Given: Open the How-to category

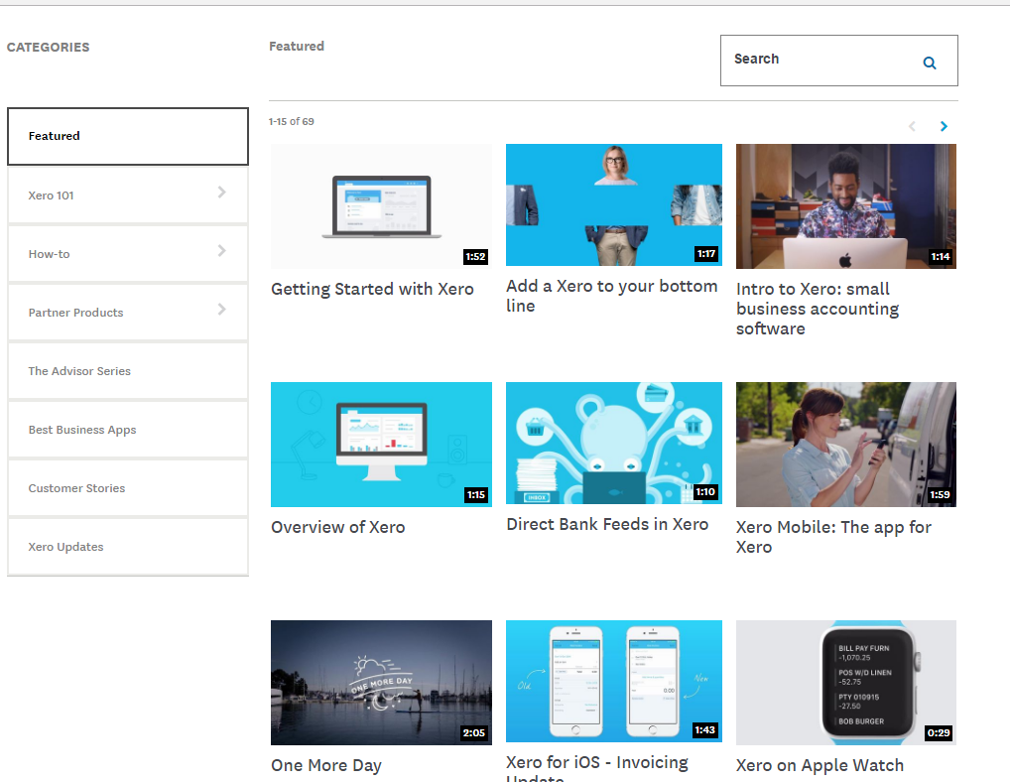Looking at the screenshot, I should pos(128,254).
